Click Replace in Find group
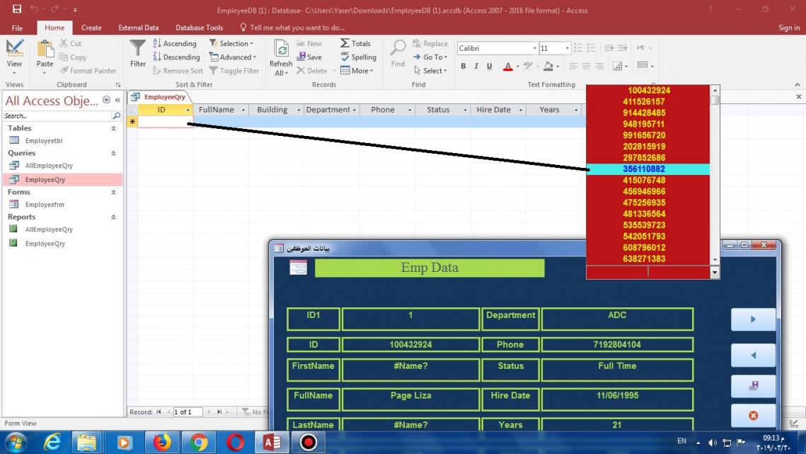806x454 pixels. tap(430, 44)
